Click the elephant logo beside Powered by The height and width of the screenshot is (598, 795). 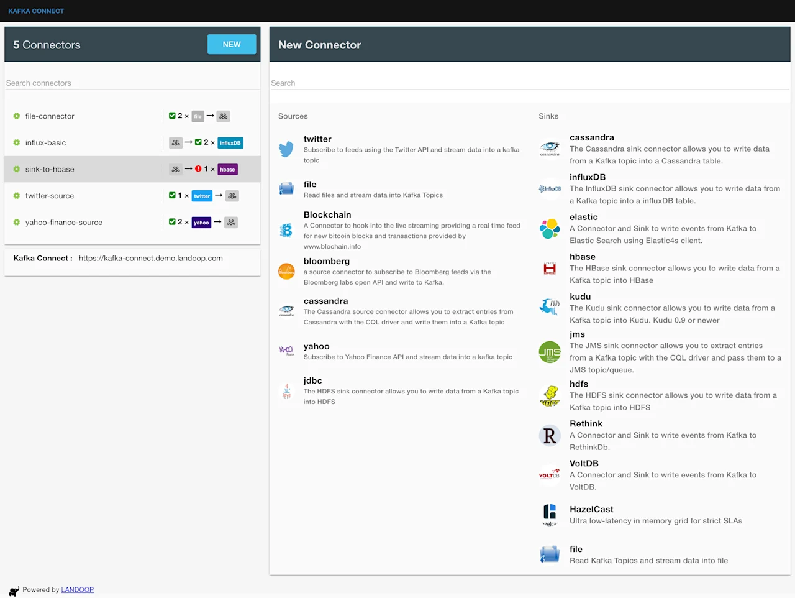tap(14, 591)
